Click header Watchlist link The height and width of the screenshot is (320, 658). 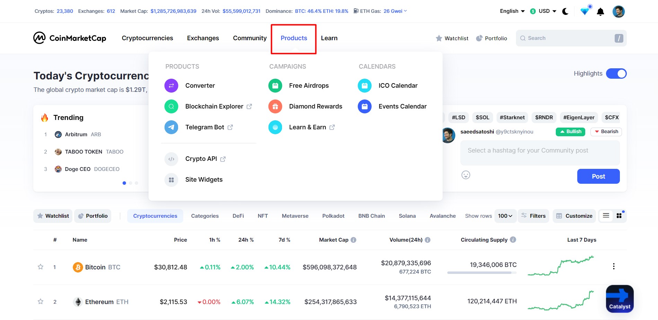click(452, 38)
